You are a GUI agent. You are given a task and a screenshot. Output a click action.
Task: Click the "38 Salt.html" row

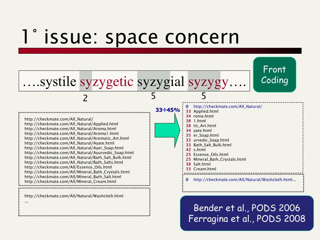(198, 164)
